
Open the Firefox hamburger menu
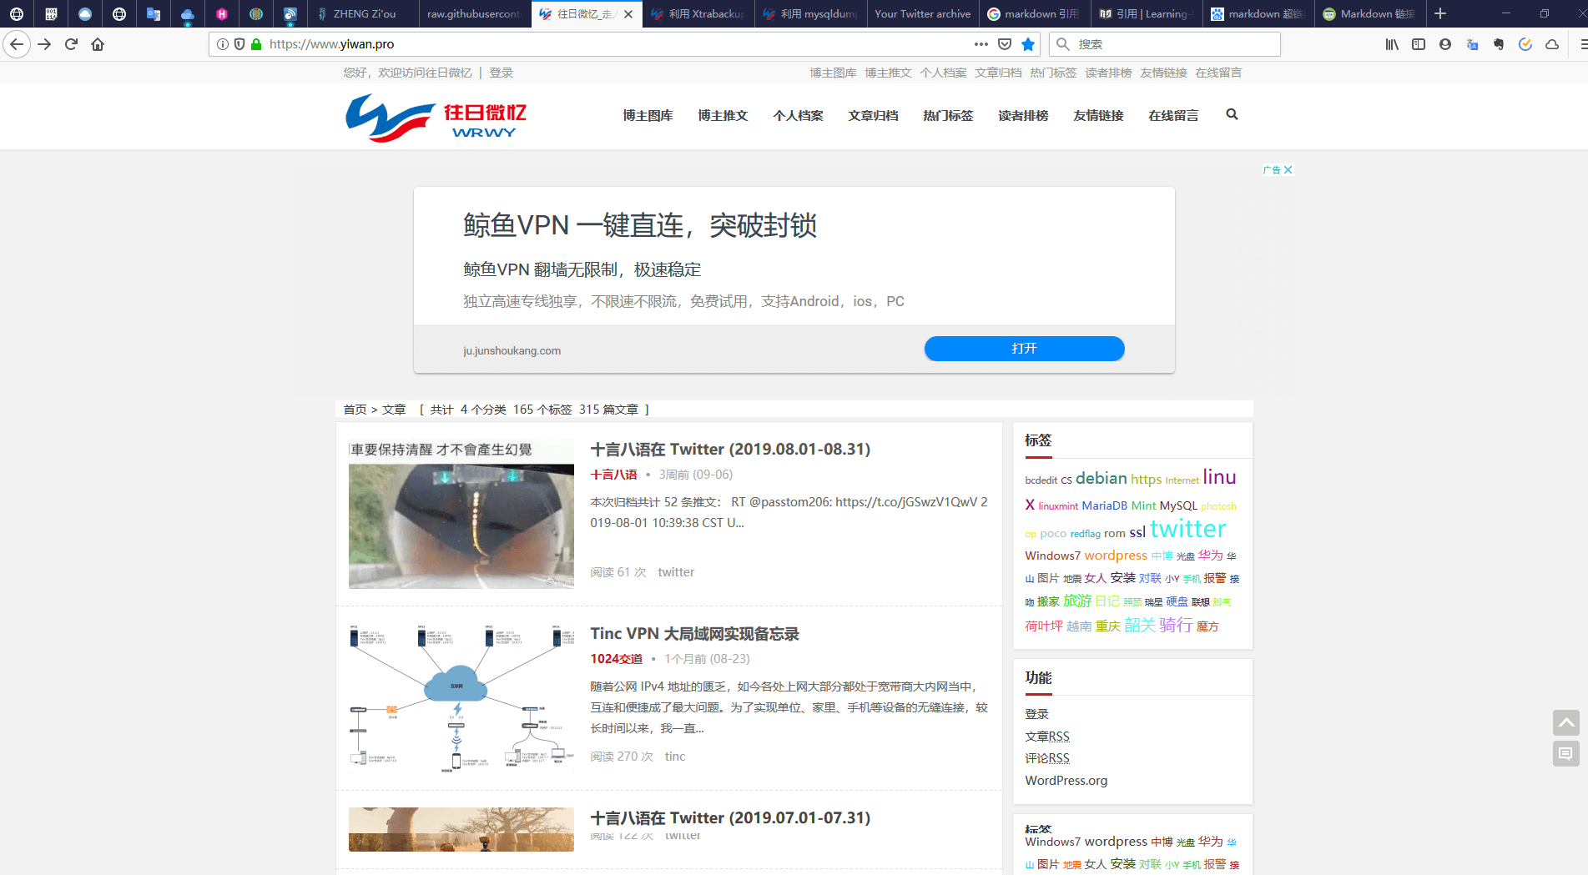pyautogui.click(x=1582, y=44)
